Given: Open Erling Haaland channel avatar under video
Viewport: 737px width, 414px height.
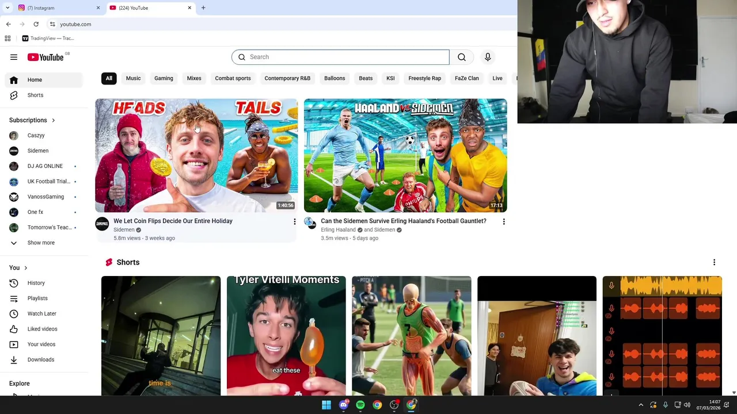Looking at the screenshot, I should click(309, 223).
